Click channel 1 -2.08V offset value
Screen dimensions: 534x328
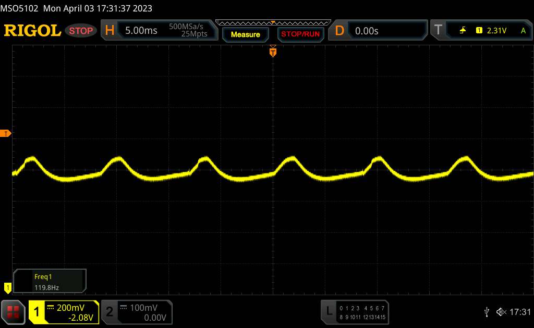click(x=81, y=318)
